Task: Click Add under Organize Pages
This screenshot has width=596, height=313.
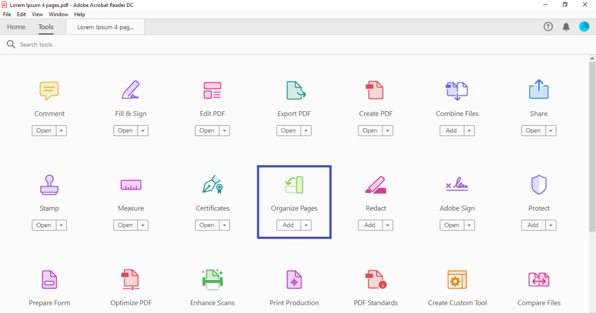Action: [x=289, y=225]
